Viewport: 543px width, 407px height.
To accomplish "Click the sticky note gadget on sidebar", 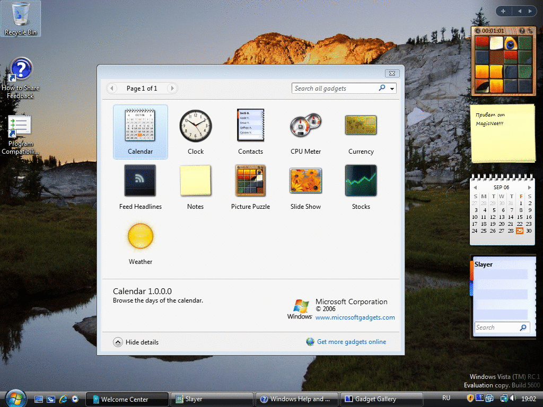I will 503,133.
